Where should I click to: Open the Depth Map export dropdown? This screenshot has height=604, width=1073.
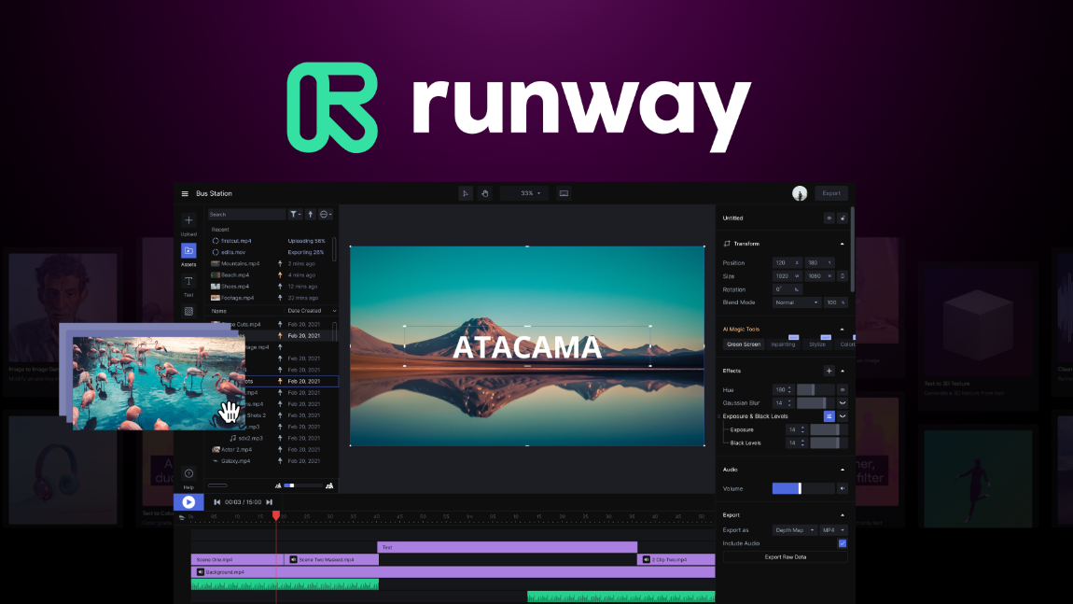794,530
